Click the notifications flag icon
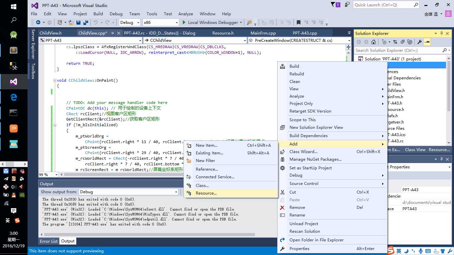Image resolution: width=454 pixels, height=255 pixels. click(x=335, y=5)
